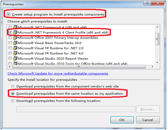Click installer icon beside Visual Basic PowerPacks 10.0

(x=15, y=43)
